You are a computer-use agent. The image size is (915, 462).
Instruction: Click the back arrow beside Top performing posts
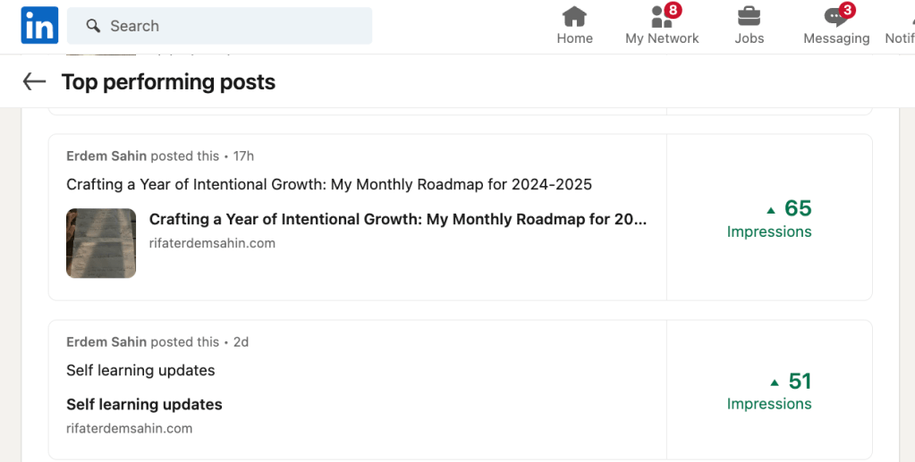tap(34, 81)
